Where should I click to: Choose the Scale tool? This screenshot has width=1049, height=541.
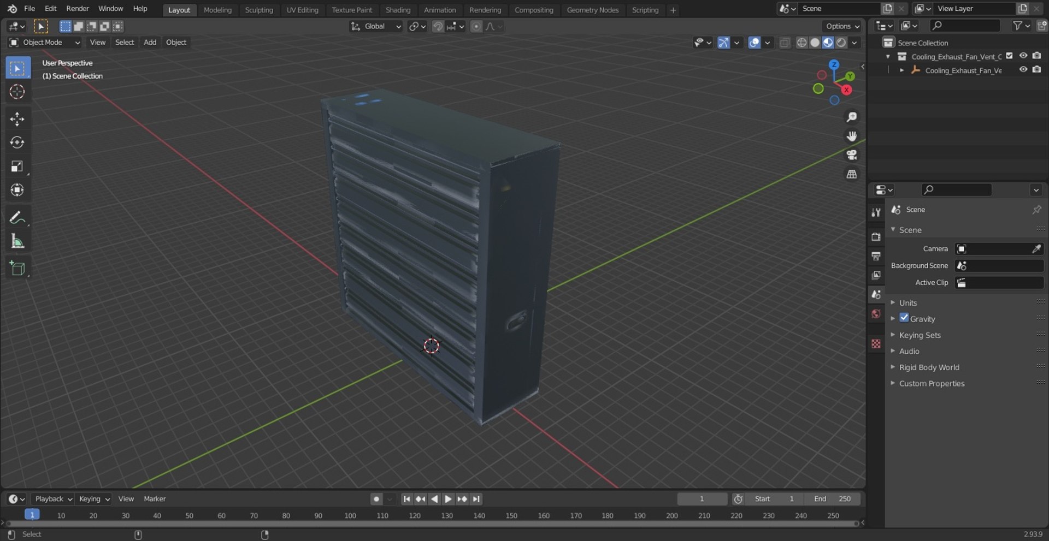pyautogui.click(x=17, y=166)
